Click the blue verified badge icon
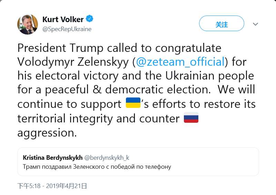 pos(90,19)
